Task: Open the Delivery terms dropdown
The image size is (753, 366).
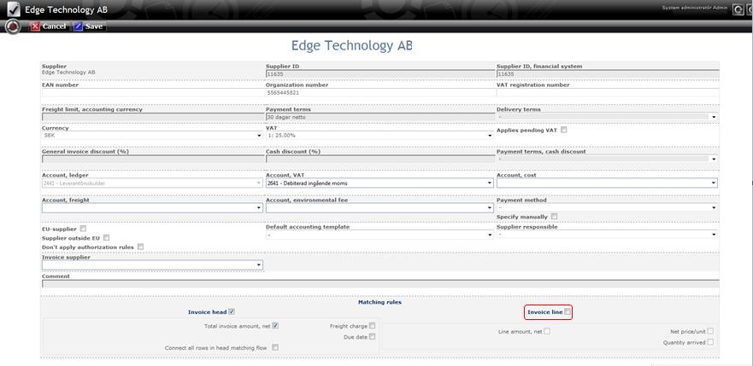Action: 607,116
